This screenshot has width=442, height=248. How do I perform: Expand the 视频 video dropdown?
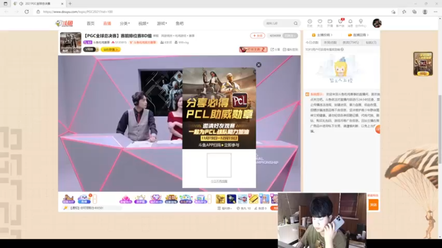point(143,24)
